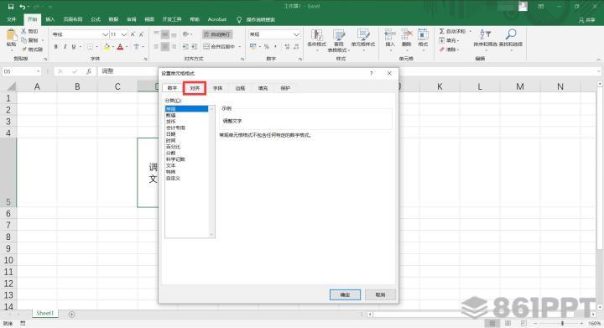This screenshot has height=328, width=604.
Task: Click the zoom slider in status bar
Action: (562, 323)
